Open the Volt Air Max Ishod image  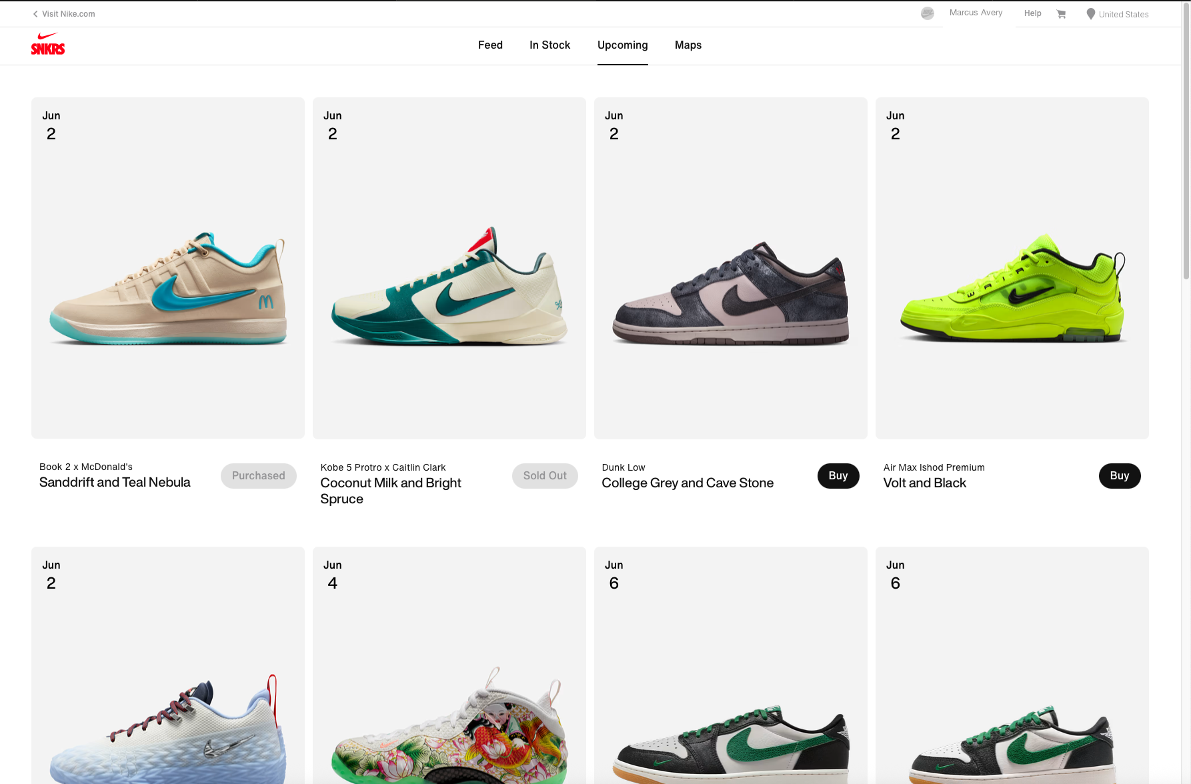click(1012, 268)
